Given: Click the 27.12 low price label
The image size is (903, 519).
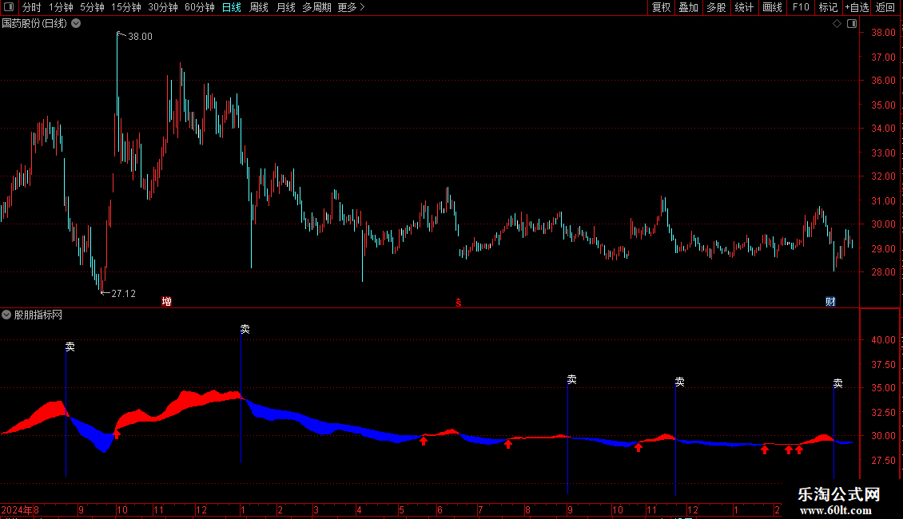Looking at the screenshot, I should (x=123, y=294).
